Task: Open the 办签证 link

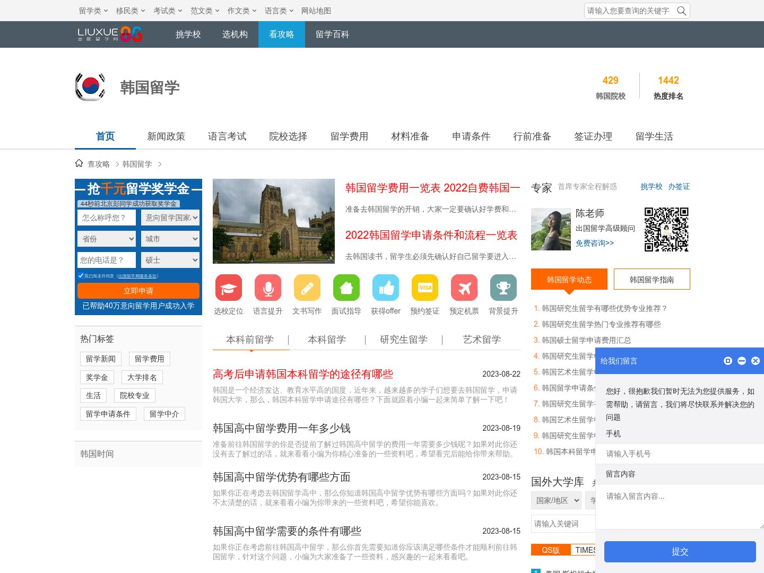Action: [679, 186]
